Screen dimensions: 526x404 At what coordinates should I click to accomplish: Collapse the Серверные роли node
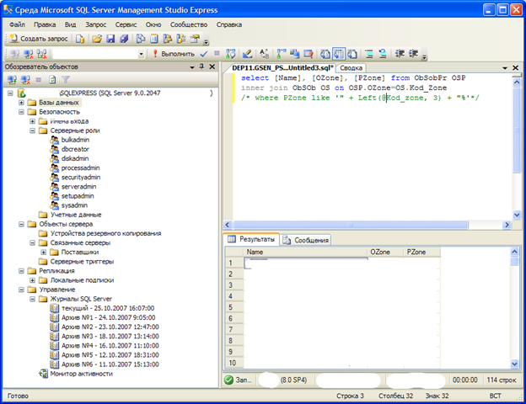pos(32,130)
